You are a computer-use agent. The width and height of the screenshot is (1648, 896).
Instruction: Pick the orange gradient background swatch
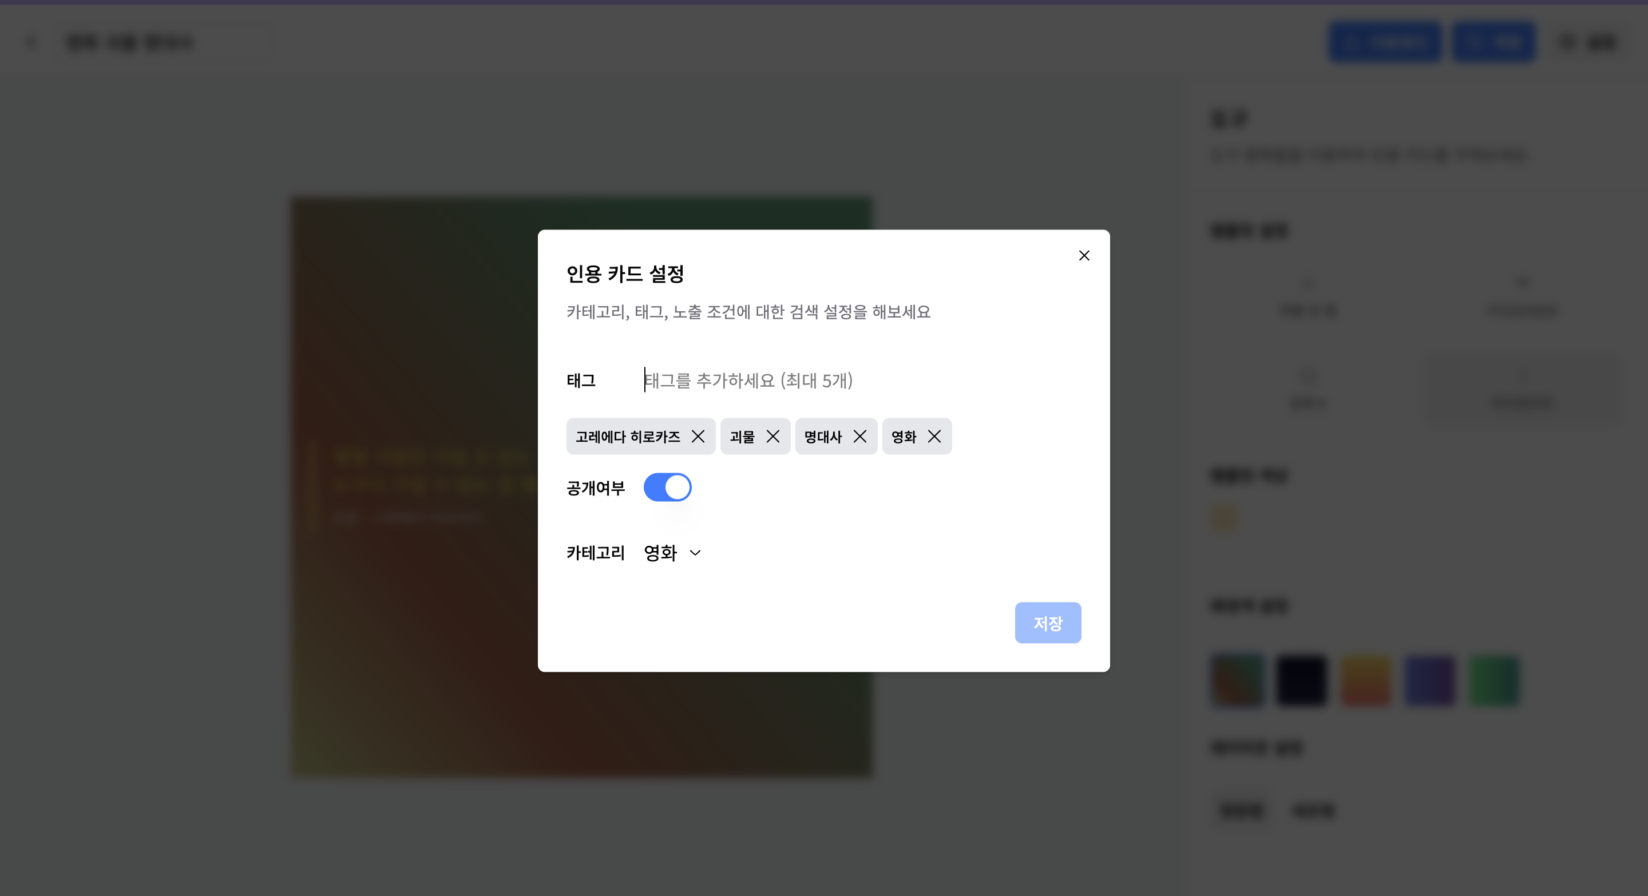(1366, 680)
